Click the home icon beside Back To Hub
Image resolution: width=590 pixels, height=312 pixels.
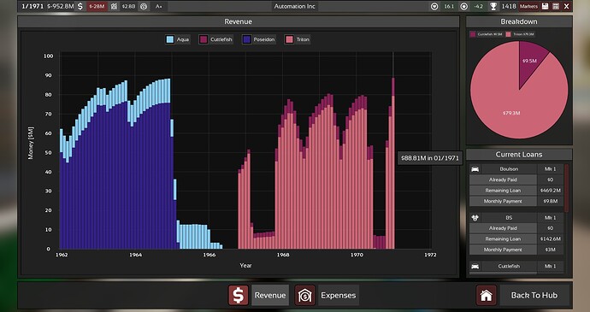coord(486,295)
